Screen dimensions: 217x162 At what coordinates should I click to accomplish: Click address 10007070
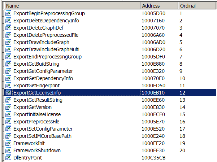click(x=153, y=28)
